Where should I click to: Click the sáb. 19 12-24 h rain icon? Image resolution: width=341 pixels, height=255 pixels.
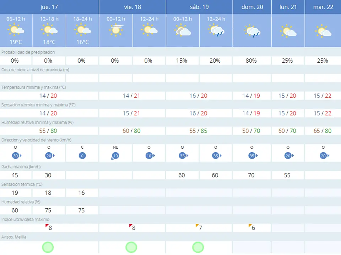point(216,30)
